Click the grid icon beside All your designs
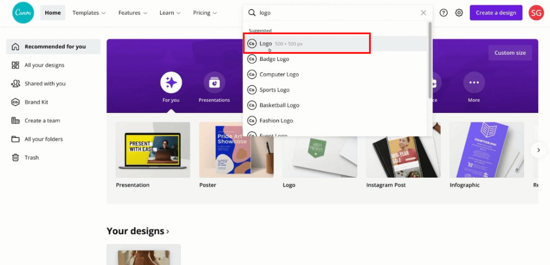This screenshot has width=550, height=265. click(x=15, y=65)
